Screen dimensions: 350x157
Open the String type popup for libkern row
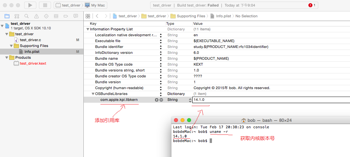[190, 100]
